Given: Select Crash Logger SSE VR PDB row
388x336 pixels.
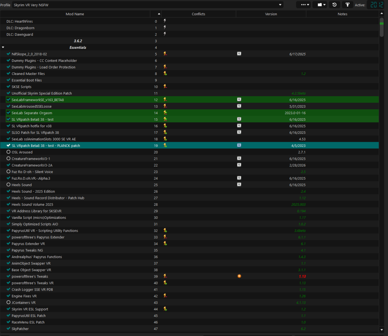Looking at the screenshot, I should tap(189, 289).
